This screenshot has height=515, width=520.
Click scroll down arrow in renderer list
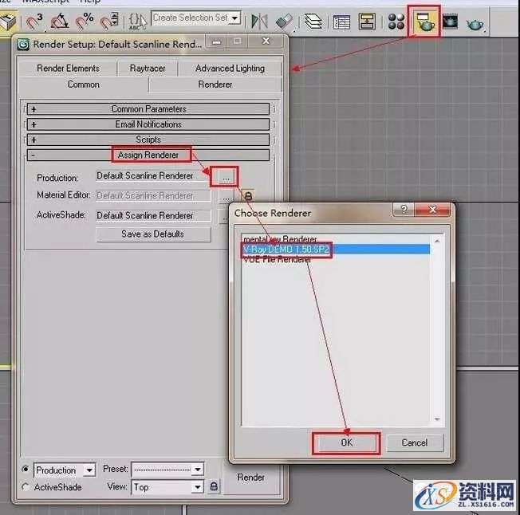(x=437, y=419)
